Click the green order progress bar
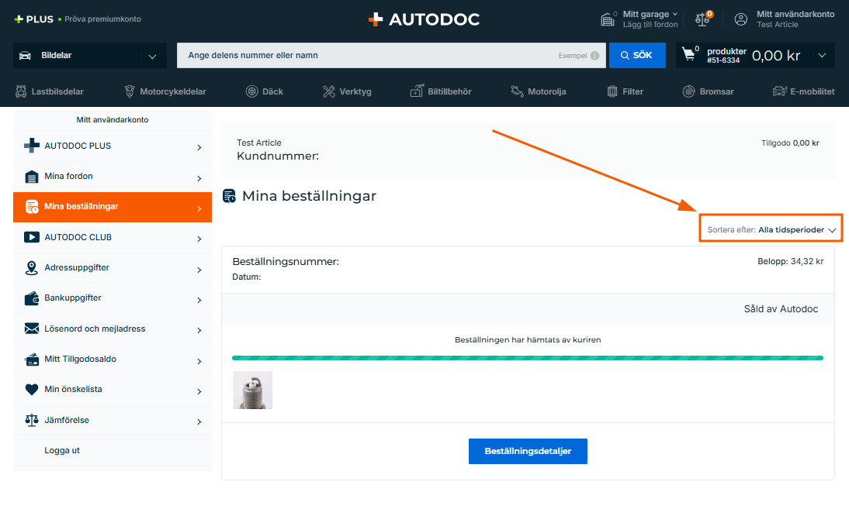Viewport: 849px width, 523px height. 527,358
